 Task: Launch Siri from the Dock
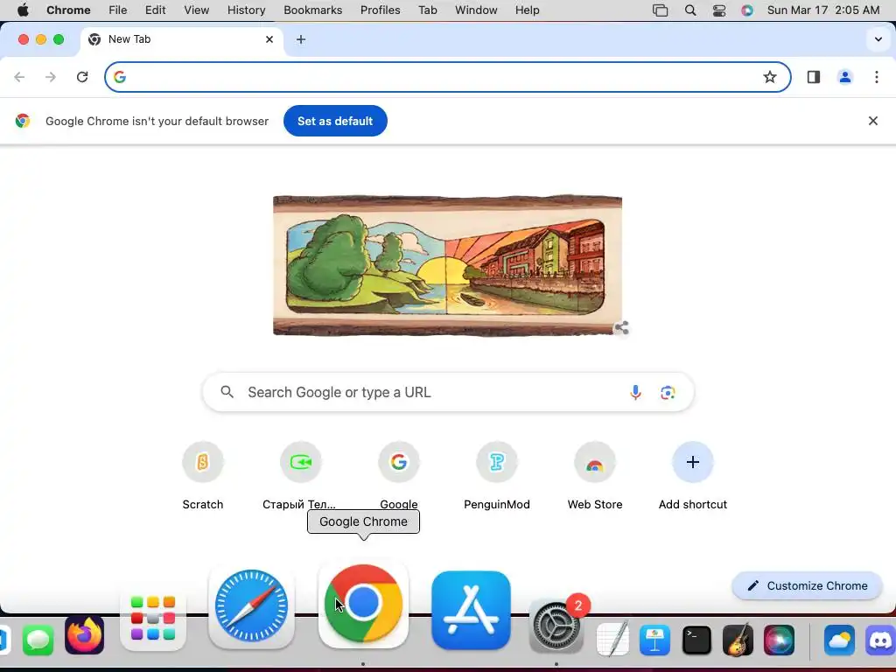coord(779,640)
